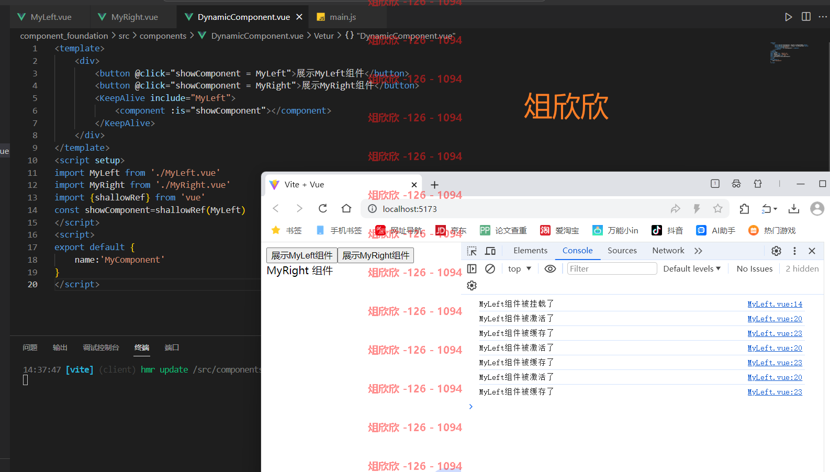
Task: Toggle DevTools device toolbar
Action: click(490, 251)
